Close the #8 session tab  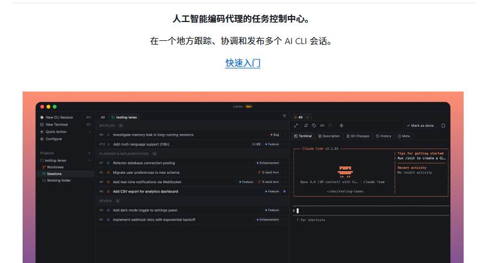tap(308, 117)
